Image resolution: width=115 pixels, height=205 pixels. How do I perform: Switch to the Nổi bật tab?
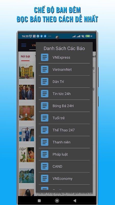25,56
